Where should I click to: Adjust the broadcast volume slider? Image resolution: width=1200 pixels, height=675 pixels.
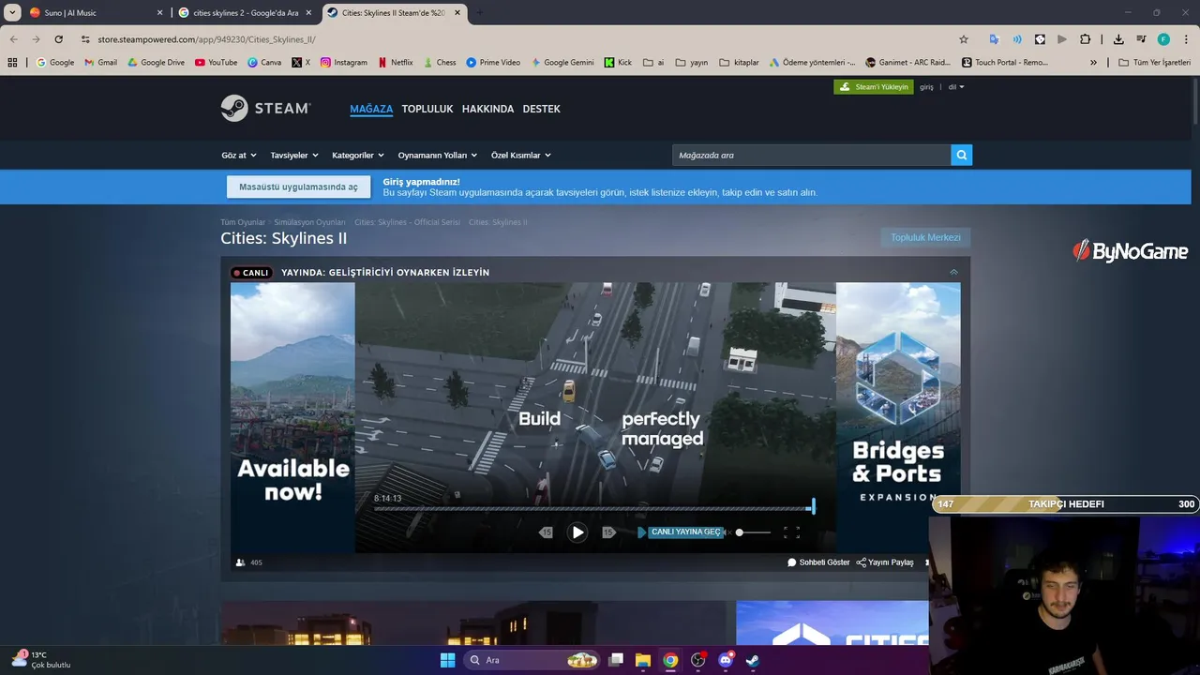753,532
